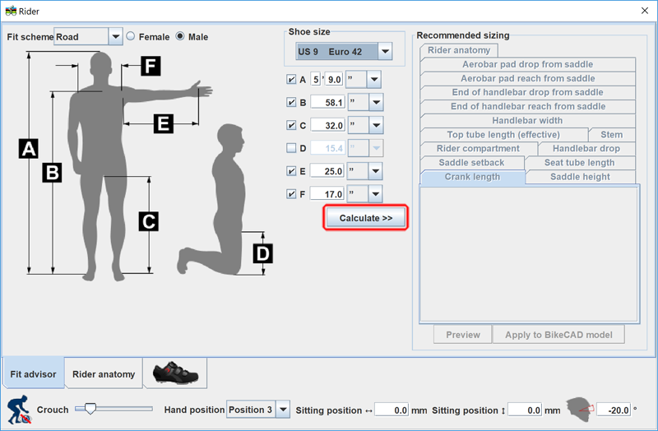Uncheck measurement A checkbox
This screenshot has width=658, height=431.
(x=291, y=79)
